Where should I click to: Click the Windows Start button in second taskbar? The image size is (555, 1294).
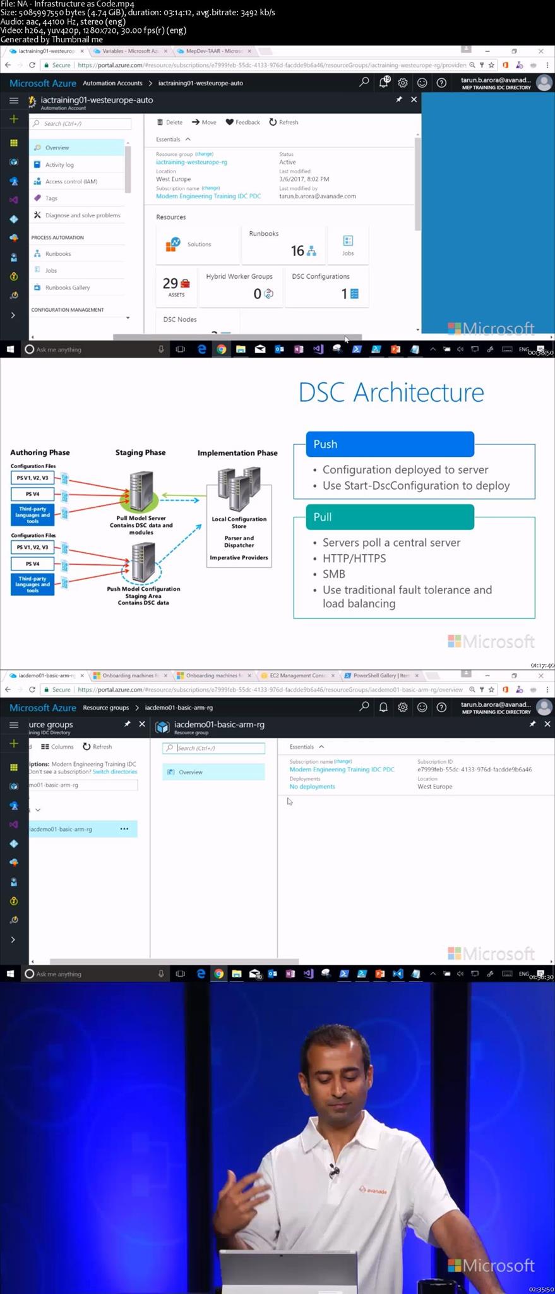(x=10, y=974)
